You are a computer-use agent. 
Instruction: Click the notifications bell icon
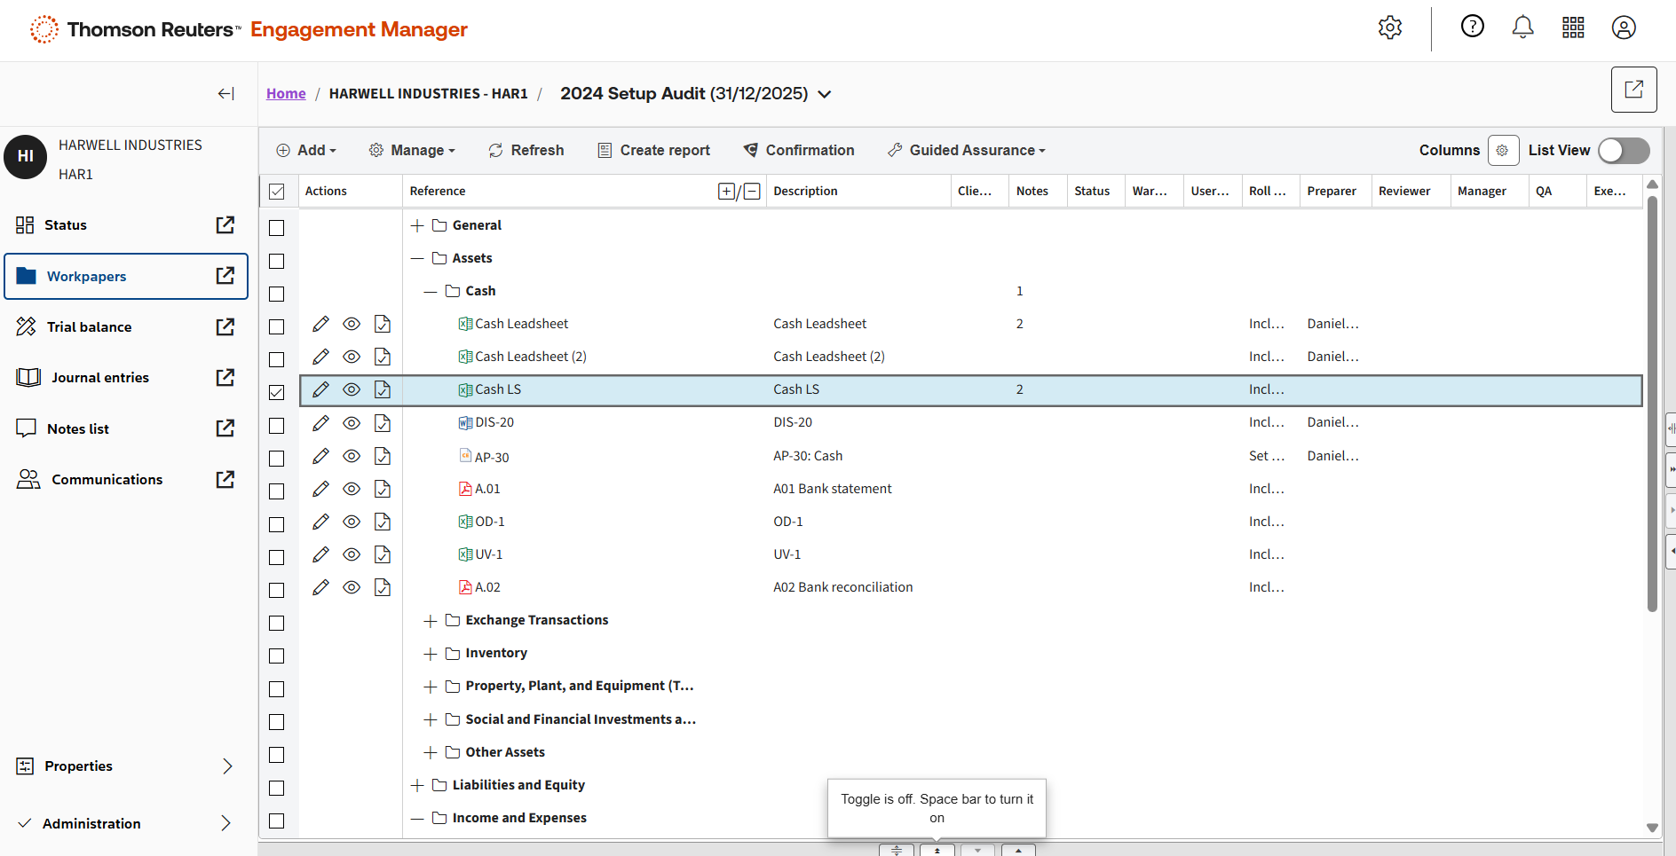pyautogui.click(x=1522, y=27)
